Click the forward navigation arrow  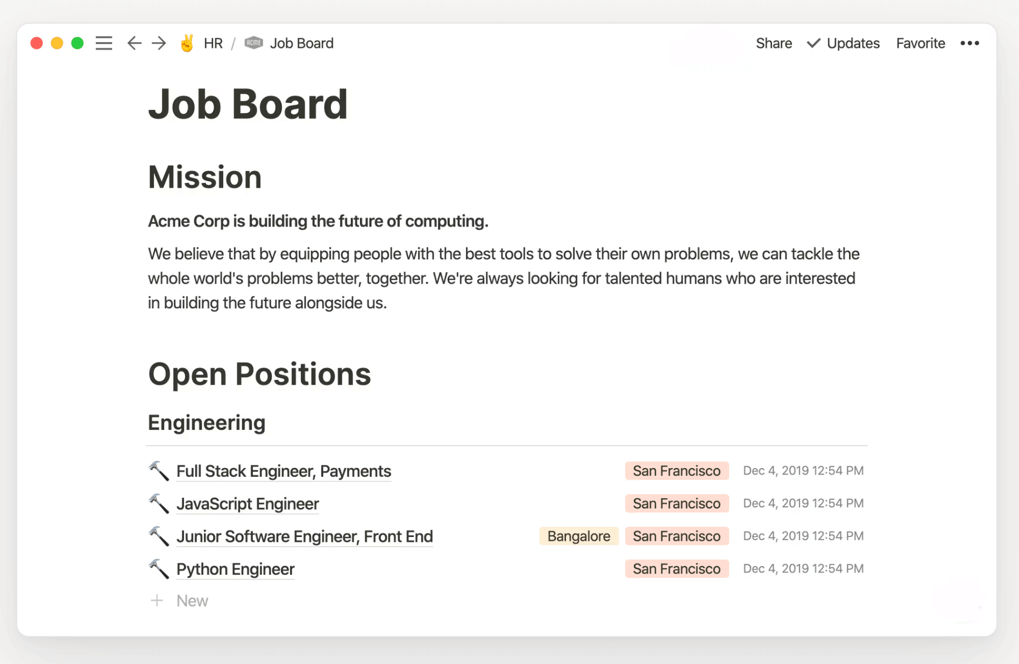click(x=159, y=43)
